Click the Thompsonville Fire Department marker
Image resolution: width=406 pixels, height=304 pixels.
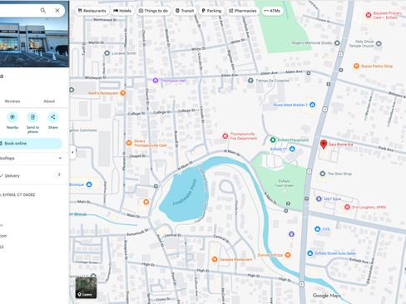[225, 136]
